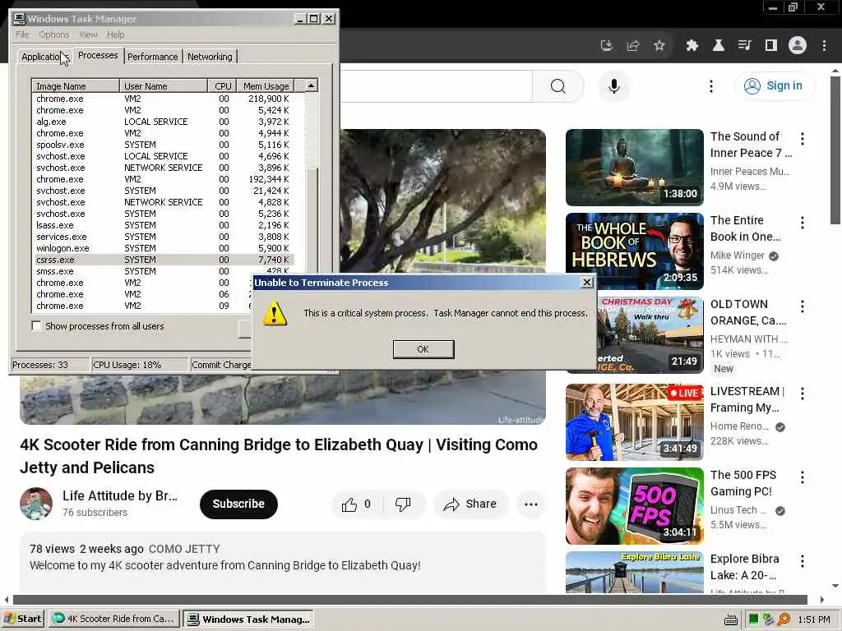
Task: Open the Chrome three-dot main menu
Action: pos(824,46)
